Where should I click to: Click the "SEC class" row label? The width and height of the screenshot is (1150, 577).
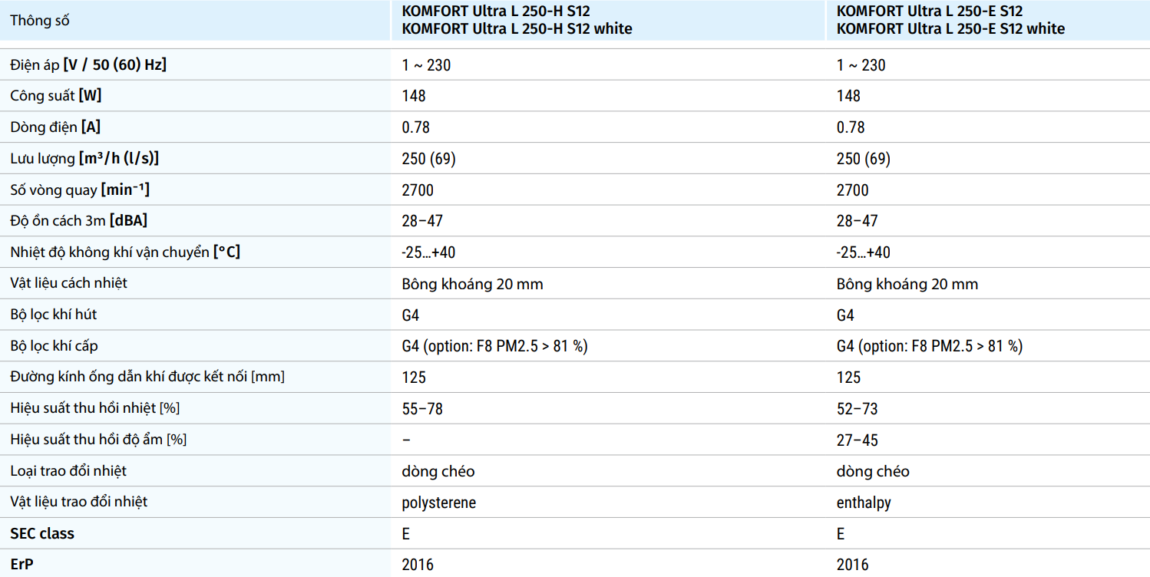[x=42, y=533]
